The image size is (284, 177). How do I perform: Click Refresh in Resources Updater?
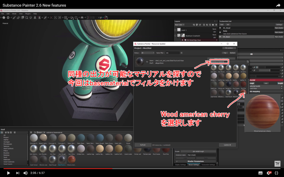point(143,145)
